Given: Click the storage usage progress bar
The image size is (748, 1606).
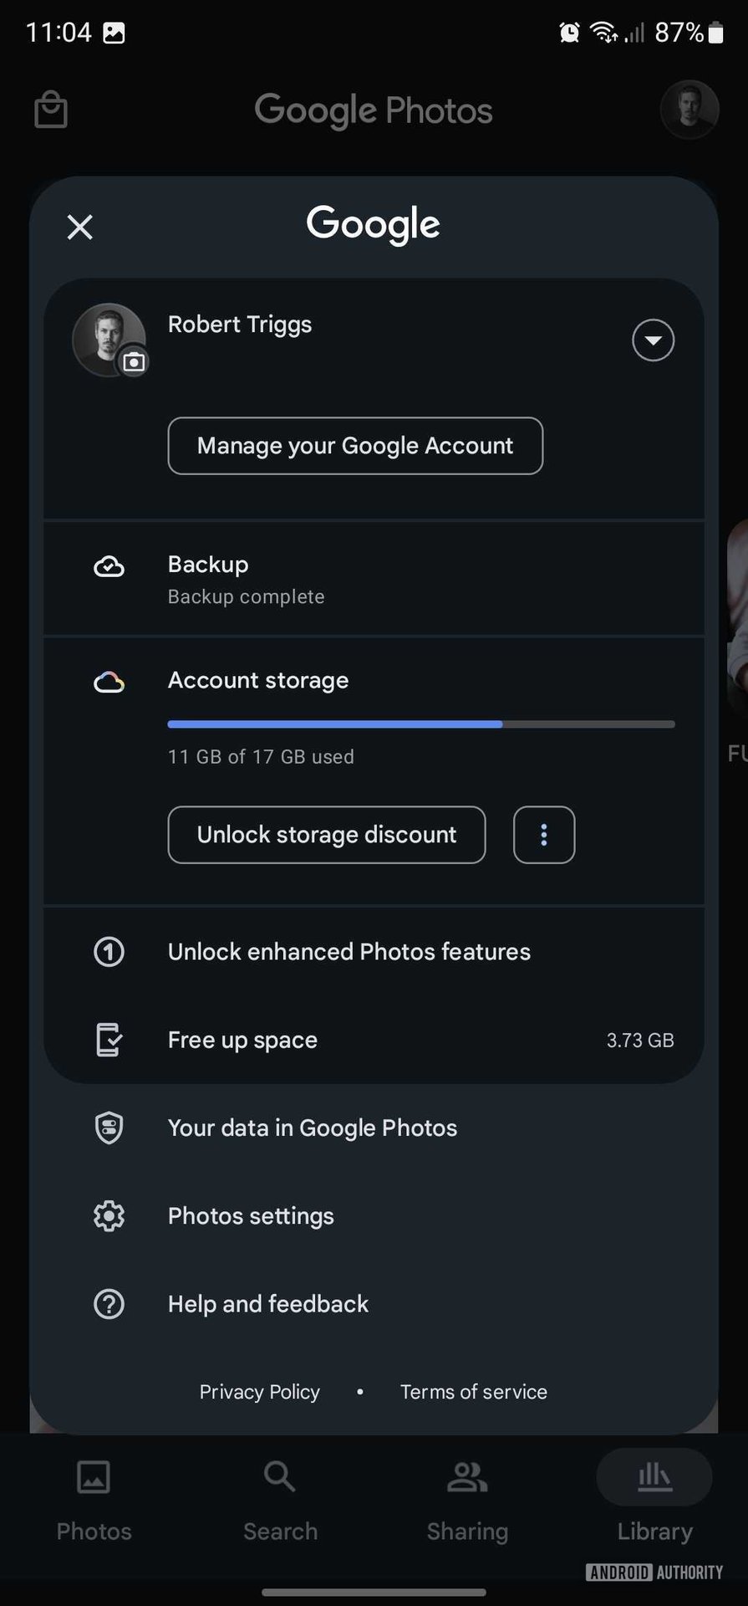Looking at the screenshot, I should (x=420, y=724).
